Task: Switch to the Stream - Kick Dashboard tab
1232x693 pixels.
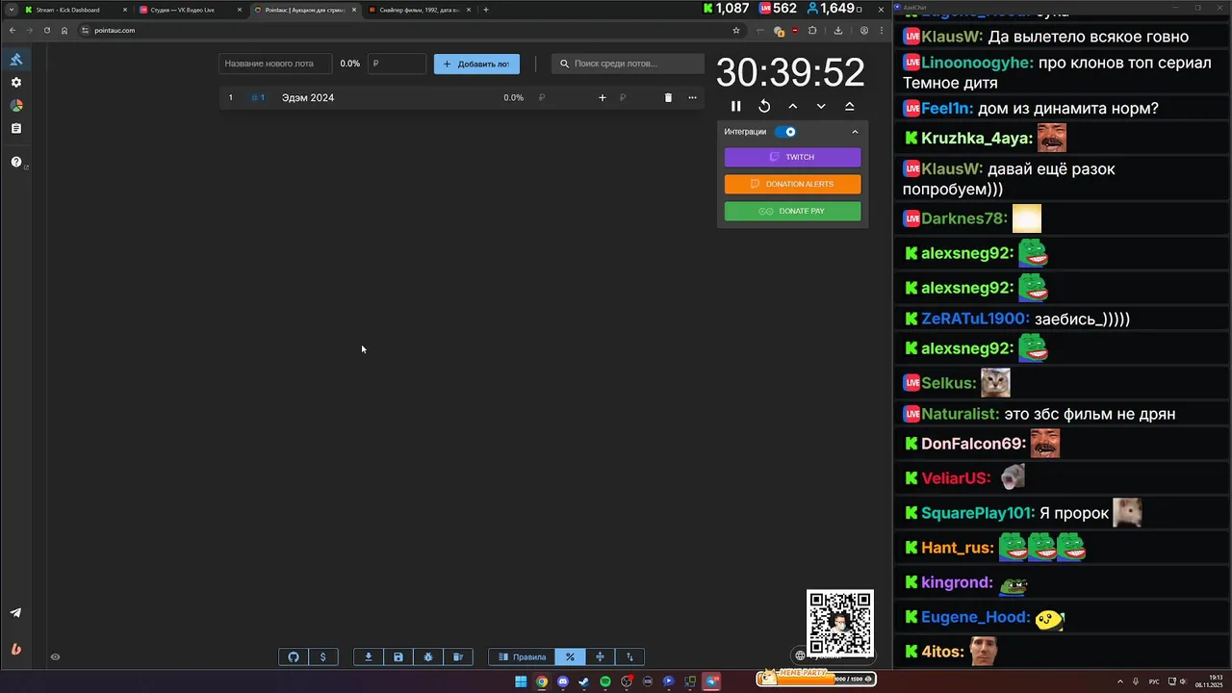Action: [75, 10]
